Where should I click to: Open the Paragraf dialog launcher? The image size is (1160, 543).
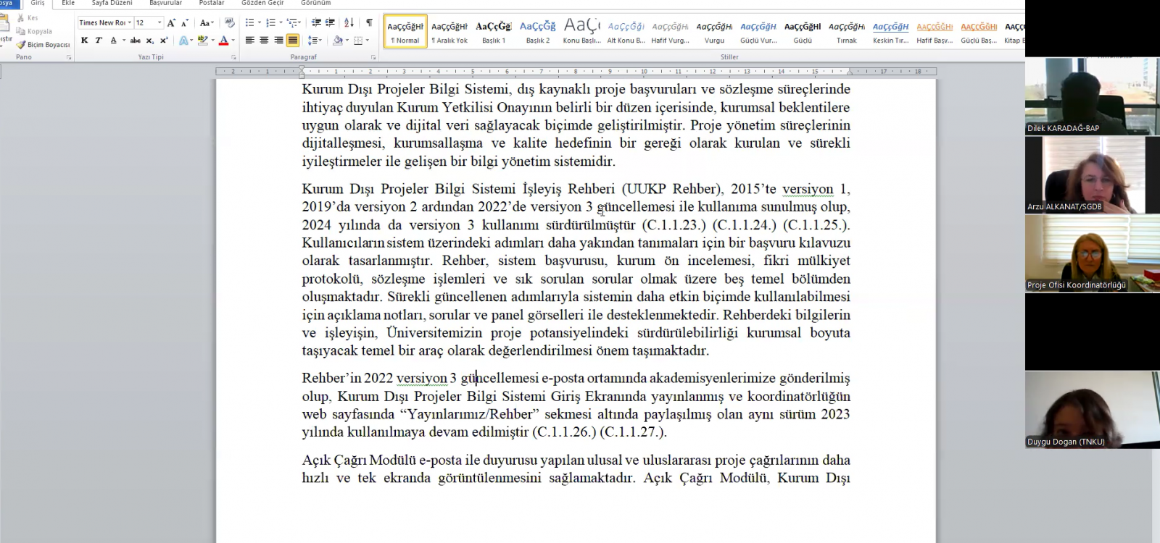[x=373, y=57]
